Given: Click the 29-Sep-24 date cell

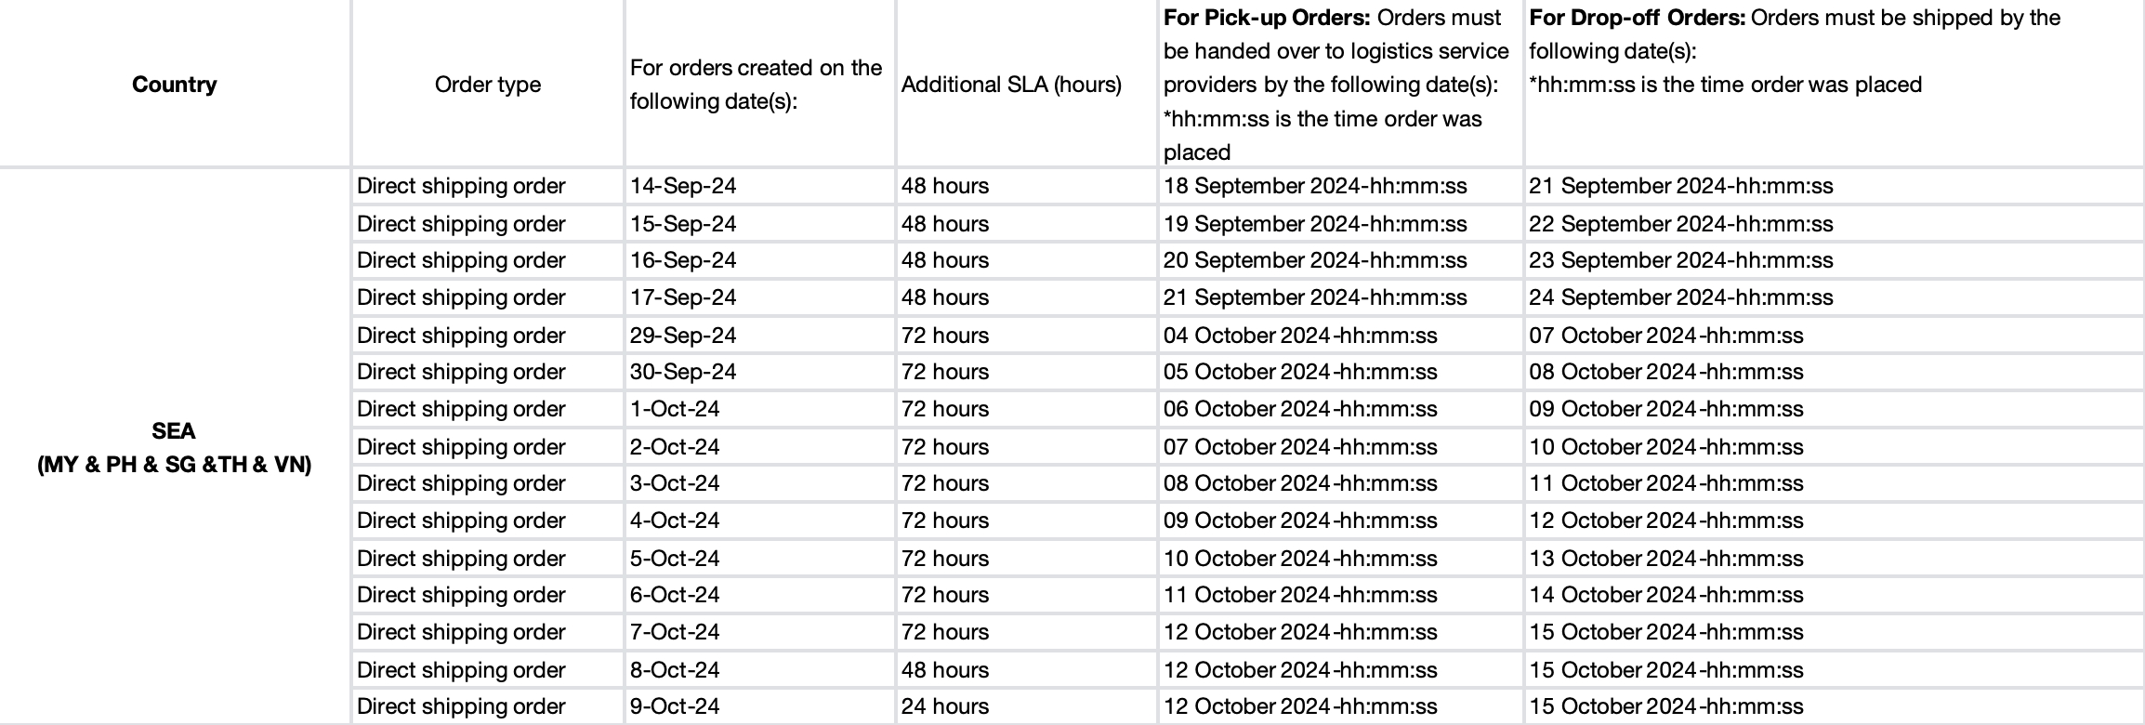Looking at the screenshot, I should [x=683, y=336].
